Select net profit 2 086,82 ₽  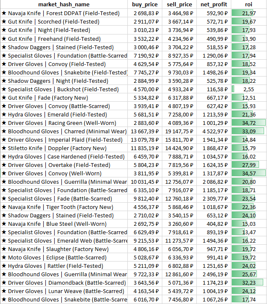[x=214, y=182]
